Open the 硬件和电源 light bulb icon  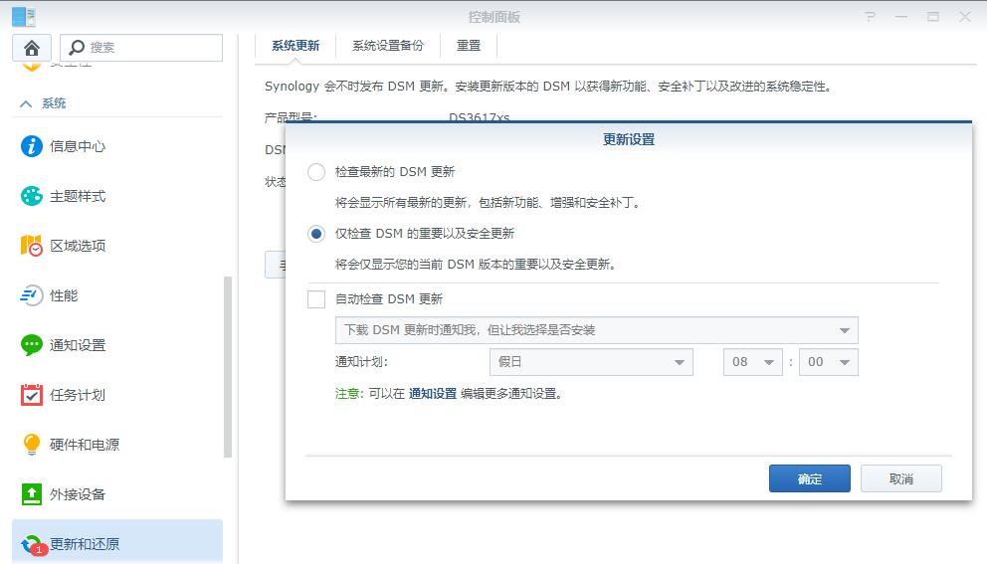(x=32, y=445)
